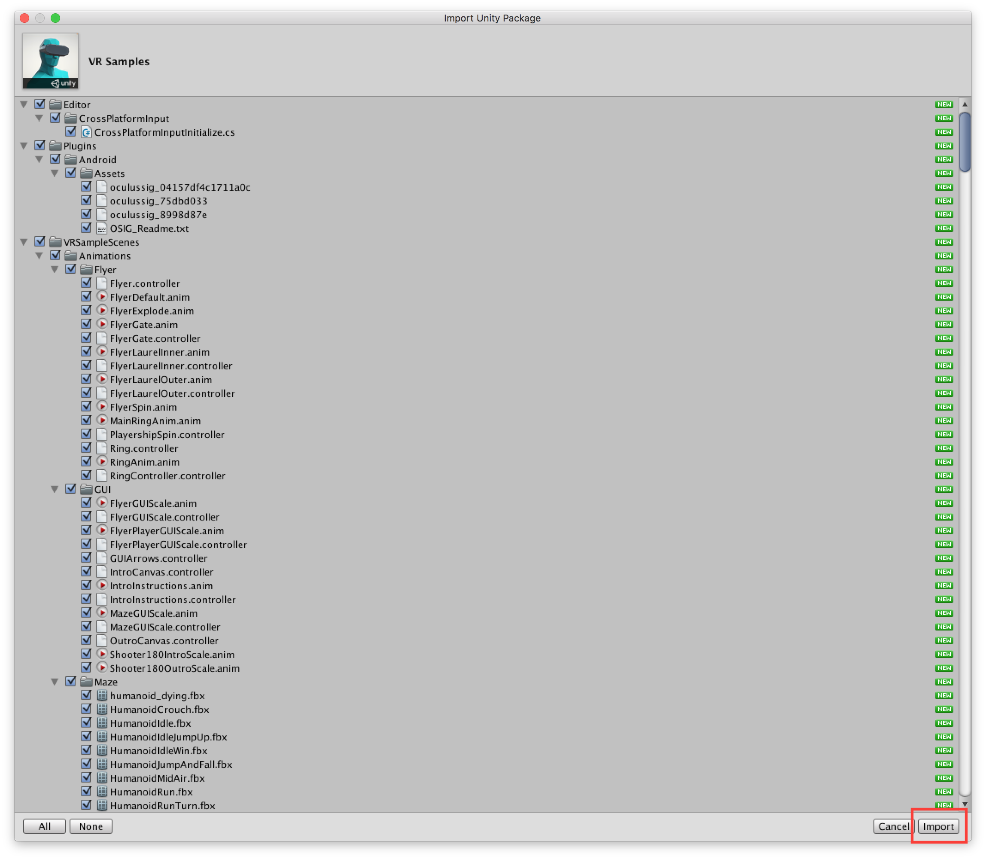Click the text file icon of OSIG_Readme.txt
Image resolution: width=986 pixels, height=859 pixels.
click(102, 228)
